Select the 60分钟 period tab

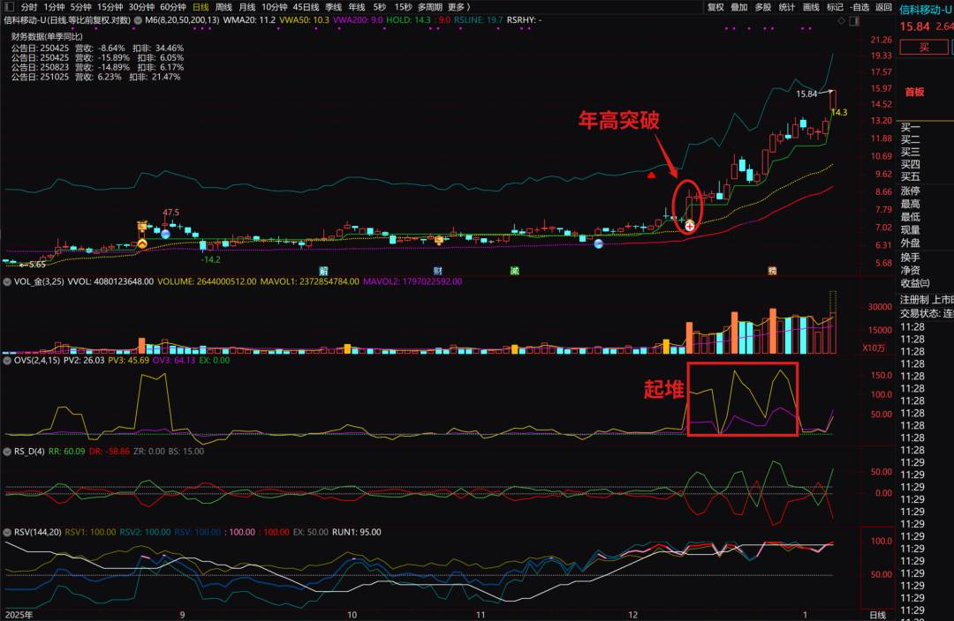click(173, 7)
